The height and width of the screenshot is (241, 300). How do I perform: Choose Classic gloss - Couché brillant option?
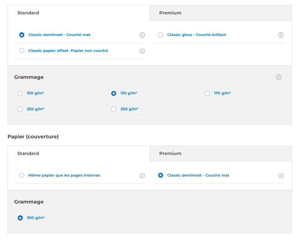click(160, 35)
